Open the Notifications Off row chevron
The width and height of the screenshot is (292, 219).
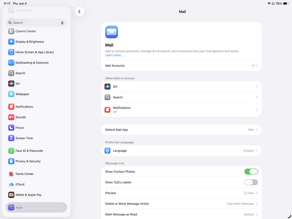257,110
